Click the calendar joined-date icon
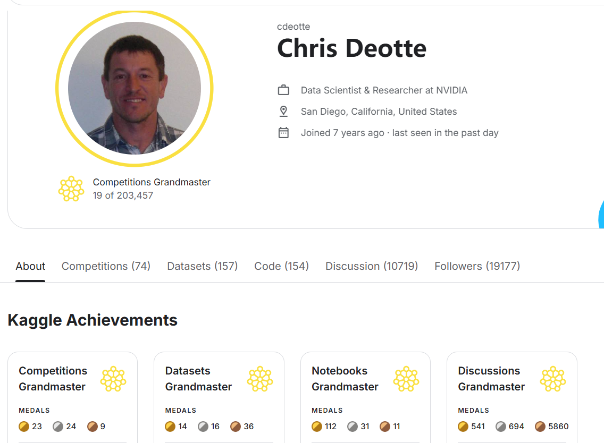The width and height of the screenshot is (604, 443). 283,133
